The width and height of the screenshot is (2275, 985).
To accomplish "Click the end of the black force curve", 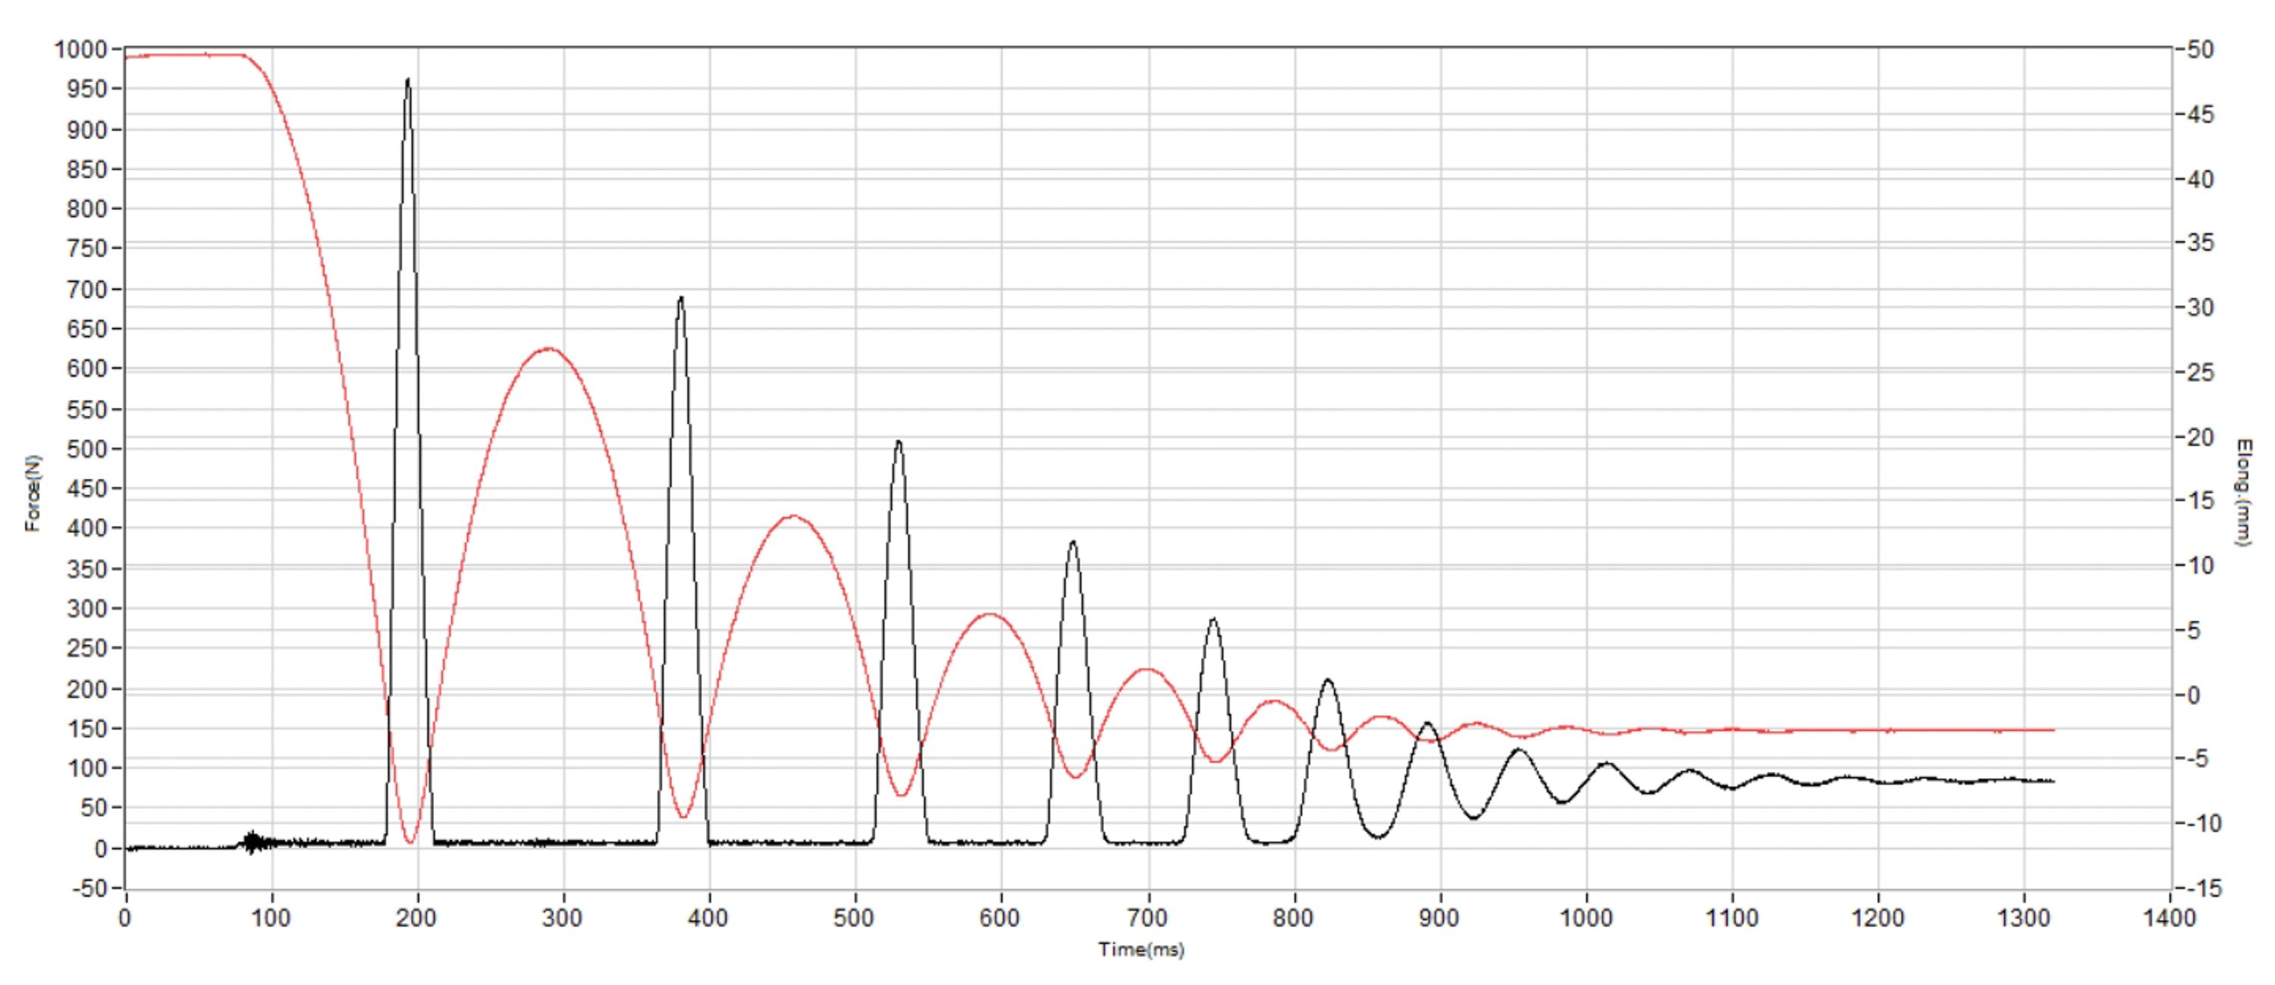I will (2054, 781).
